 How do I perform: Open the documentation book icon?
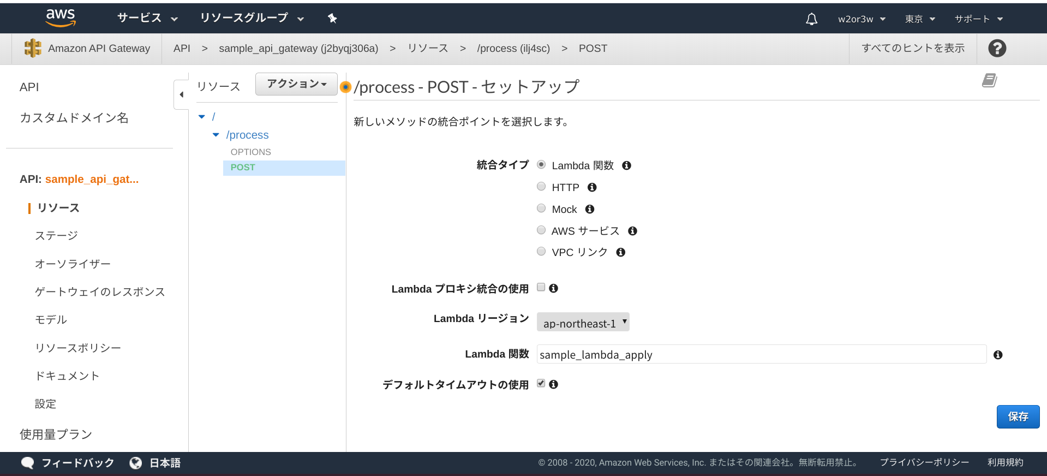point(989,81)
